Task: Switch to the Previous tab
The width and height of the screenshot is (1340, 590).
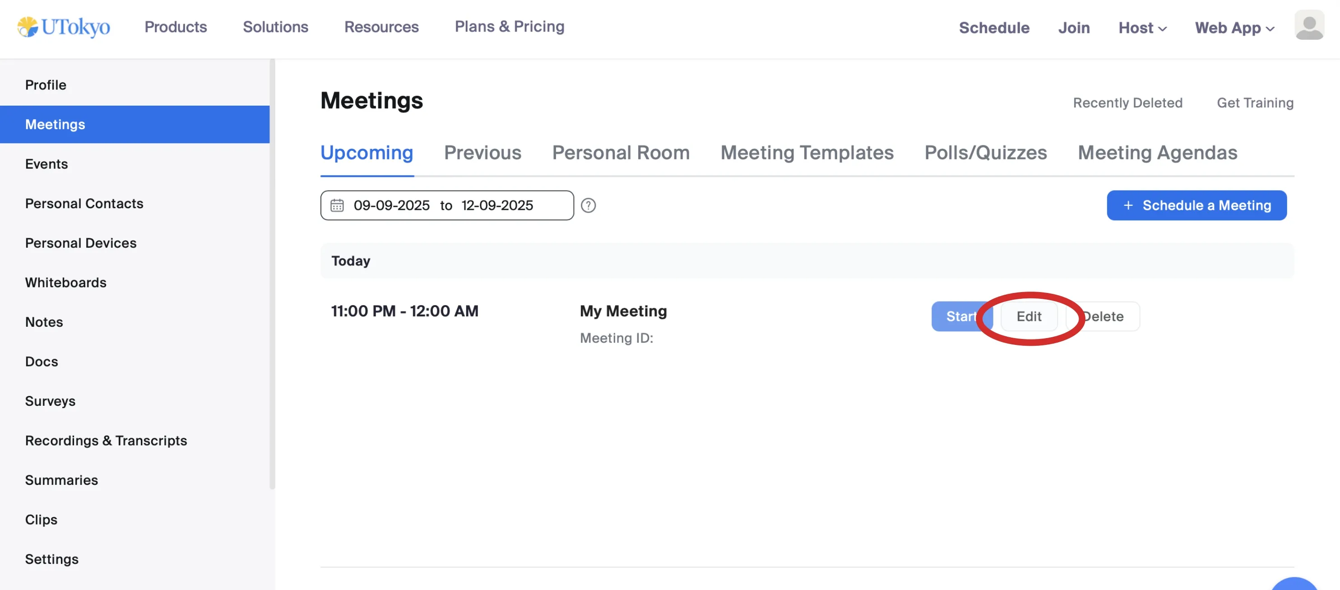Action: coord(482,153)
